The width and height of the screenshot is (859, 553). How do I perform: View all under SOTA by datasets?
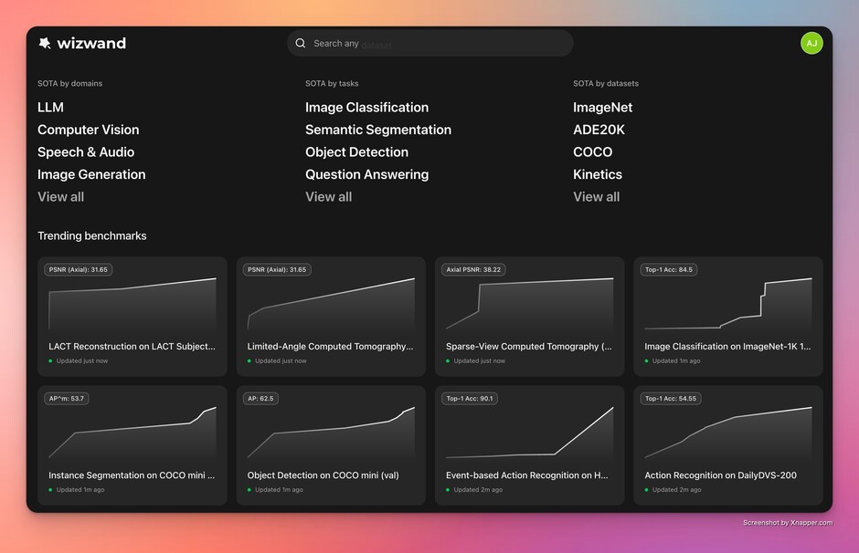coord(597,197)
